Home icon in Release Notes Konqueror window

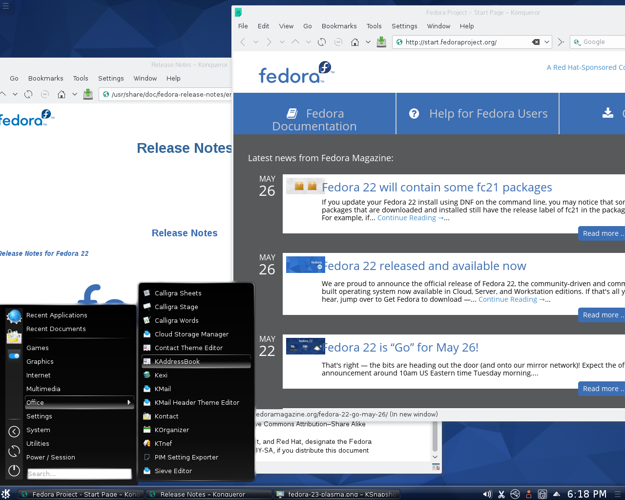[x=62, y=94]
